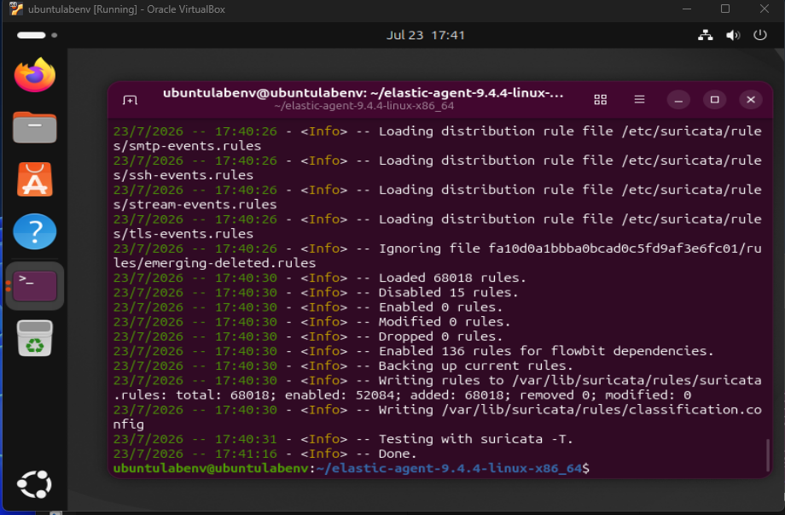Screen dimensions: 785x515
Task: Click timestamp '17:41:16' in Done line
Action: [x=246, y=454]
